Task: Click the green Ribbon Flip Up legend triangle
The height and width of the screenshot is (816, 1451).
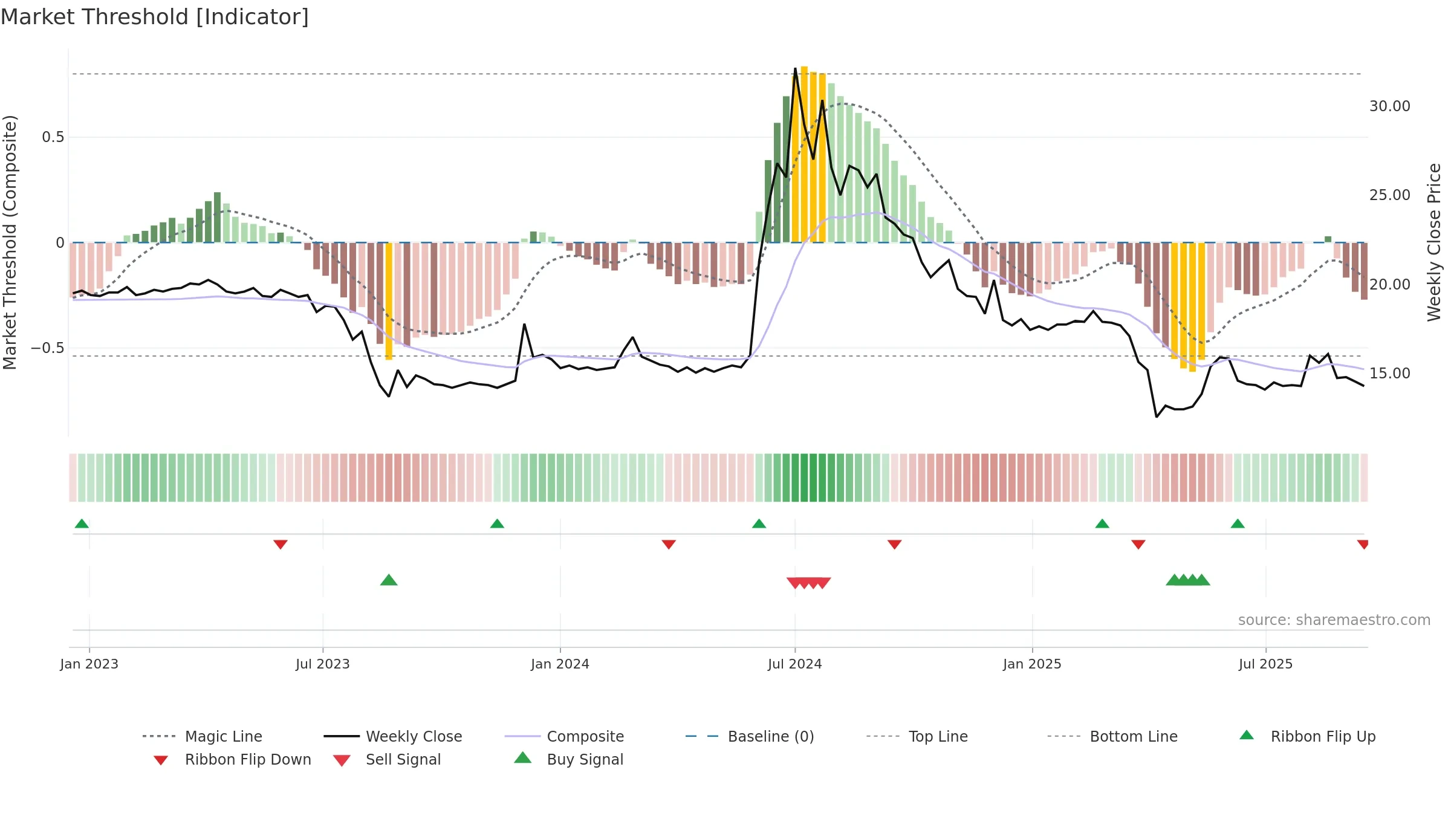Action: tap(1247, 735)
